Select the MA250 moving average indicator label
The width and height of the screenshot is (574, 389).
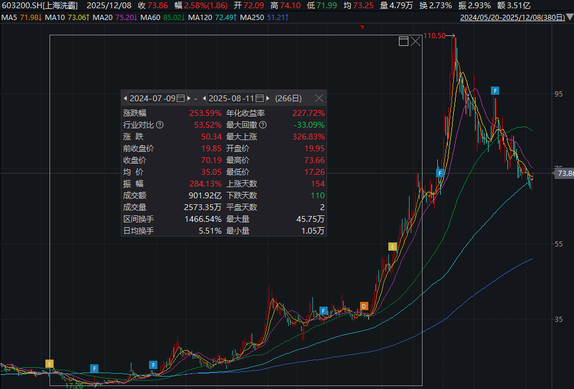pyautogui.click(x=252, y=17)
